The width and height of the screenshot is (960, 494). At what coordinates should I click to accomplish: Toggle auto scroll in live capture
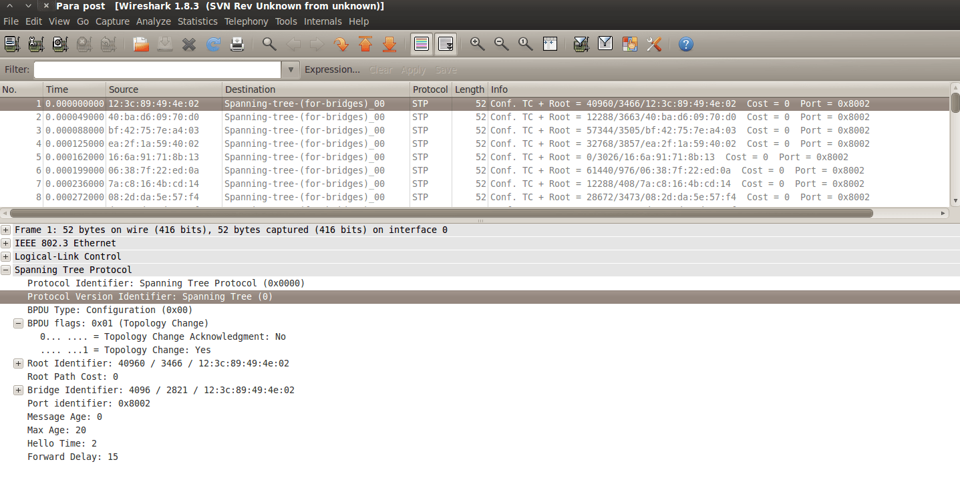446,44
